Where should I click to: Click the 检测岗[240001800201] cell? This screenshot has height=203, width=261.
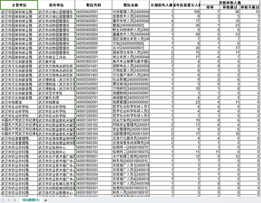(131, 188)
